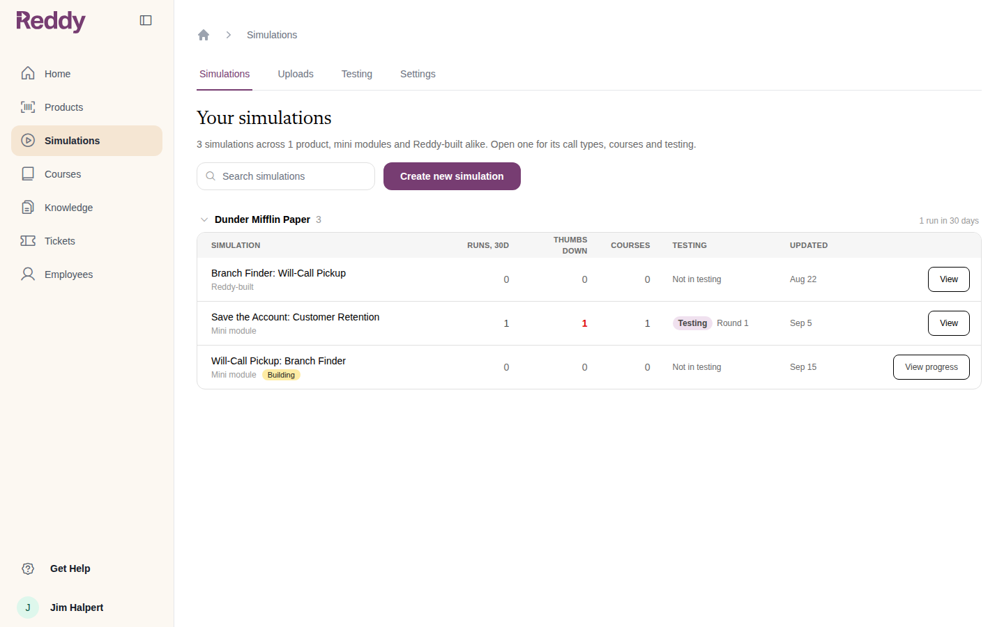
Task: Click the Runs, 30D column header
Action: (488, 245)
